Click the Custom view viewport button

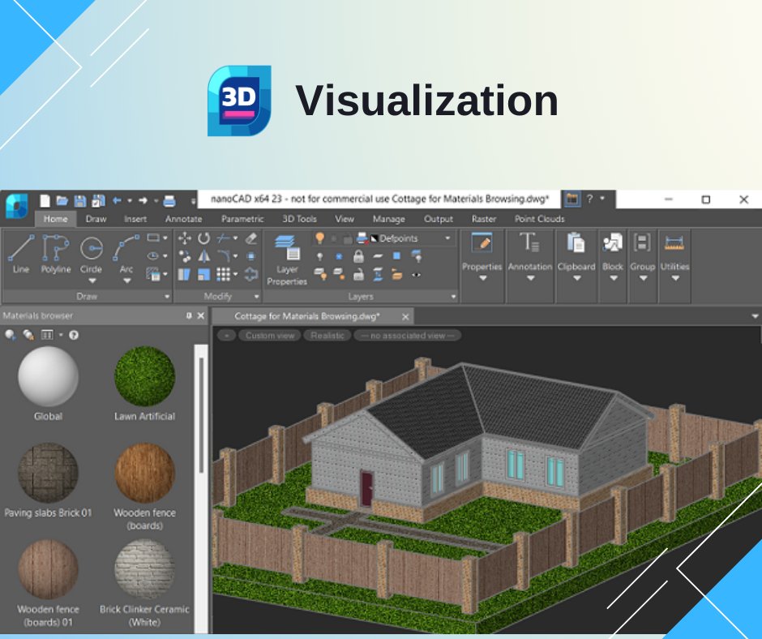(x=270, y=336)
